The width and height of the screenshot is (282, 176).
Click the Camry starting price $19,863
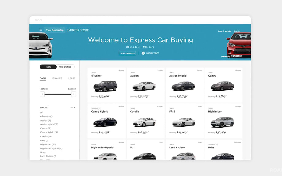[x=221, y=96]
